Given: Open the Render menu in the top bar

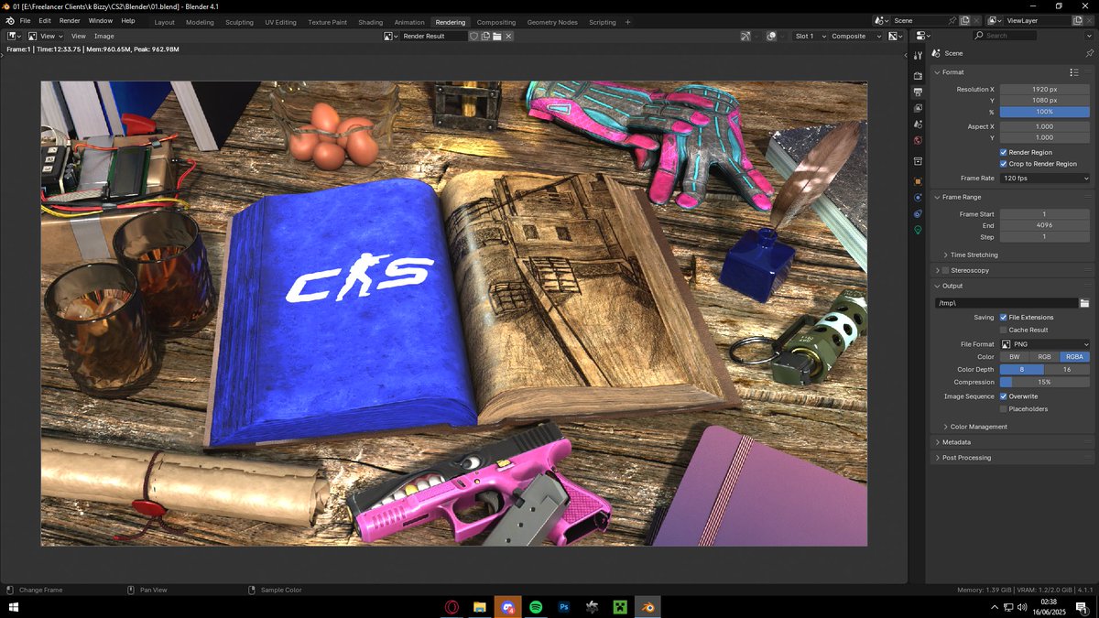Looking at the screenshot, I should 70,20.
